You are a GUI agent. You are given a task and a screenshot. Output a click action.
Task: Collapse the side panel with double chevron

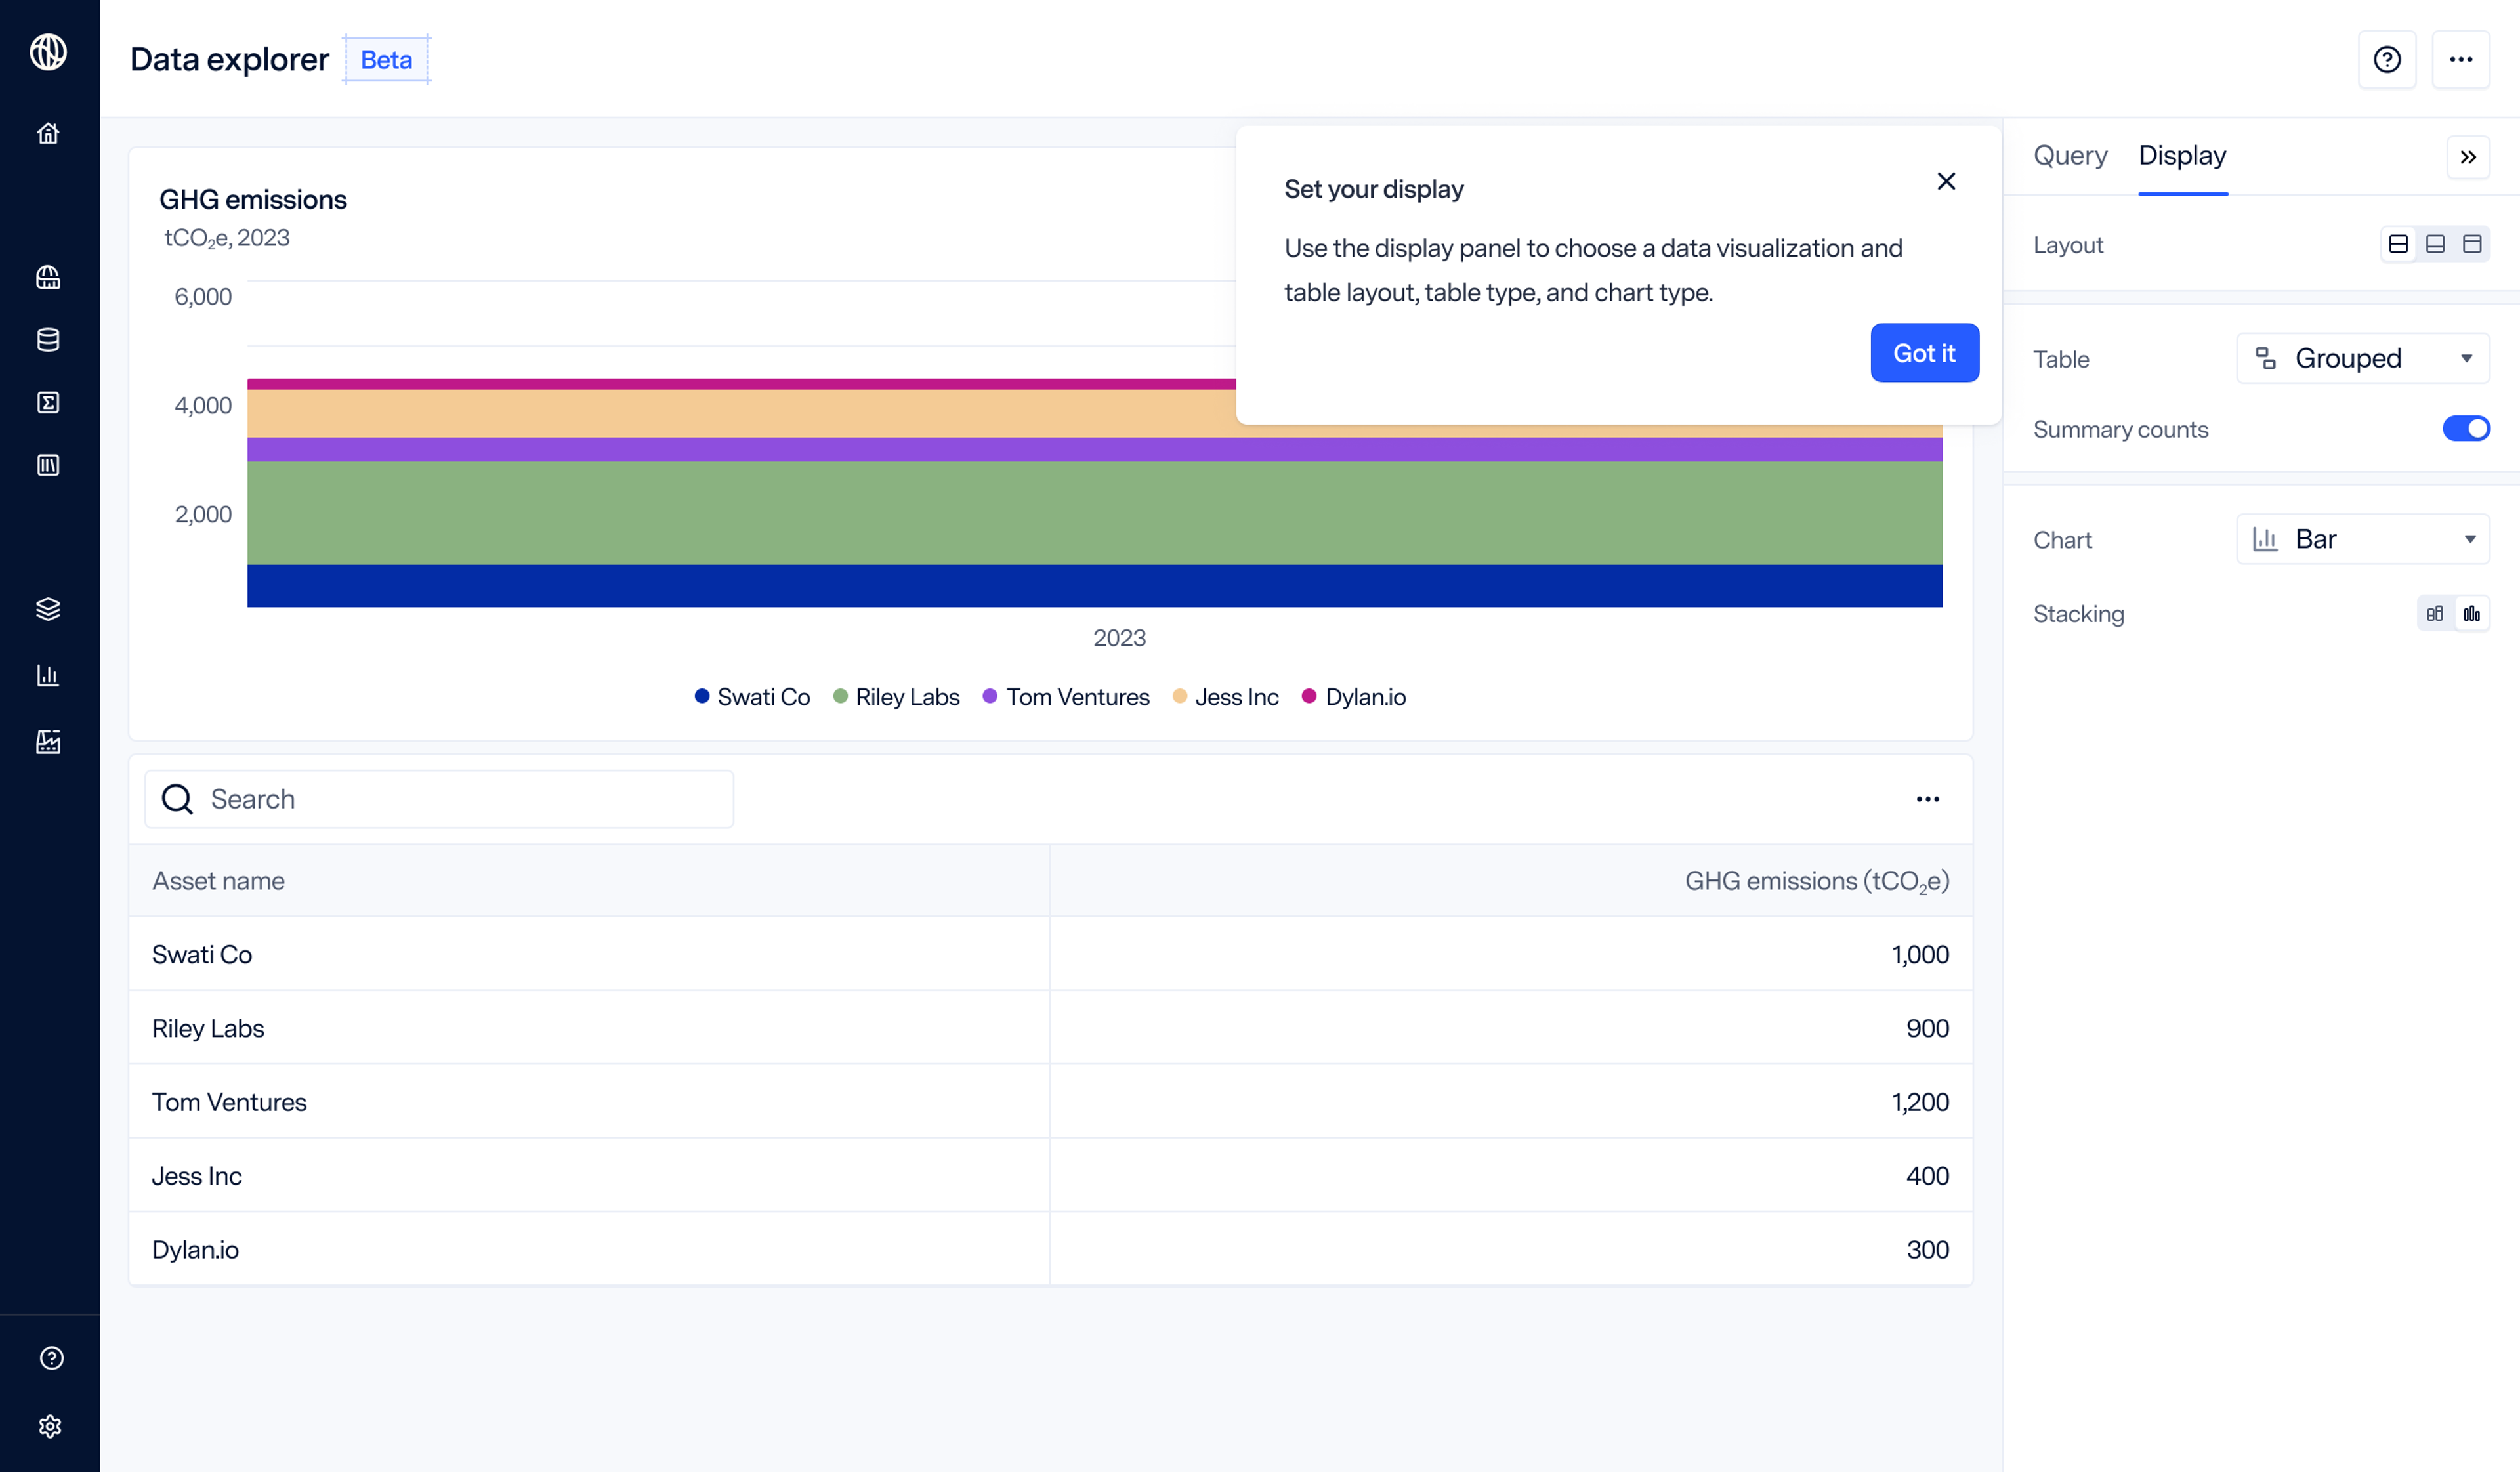2467,157
